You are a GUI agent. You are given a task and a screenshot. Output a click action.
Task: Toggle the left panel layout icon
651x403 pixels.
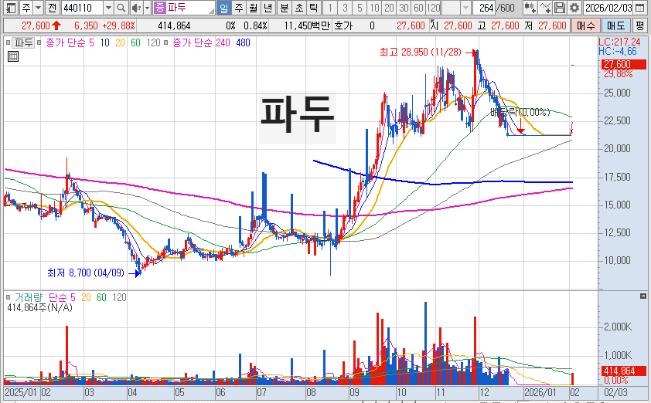click(x=10, y=8)
